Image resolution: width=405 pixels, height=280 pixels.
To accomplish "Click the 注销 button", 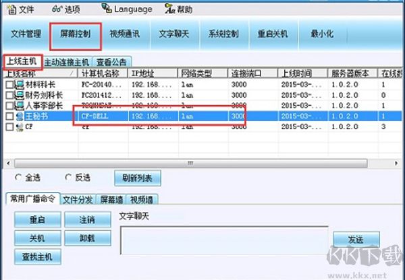I will click(88, 219).
